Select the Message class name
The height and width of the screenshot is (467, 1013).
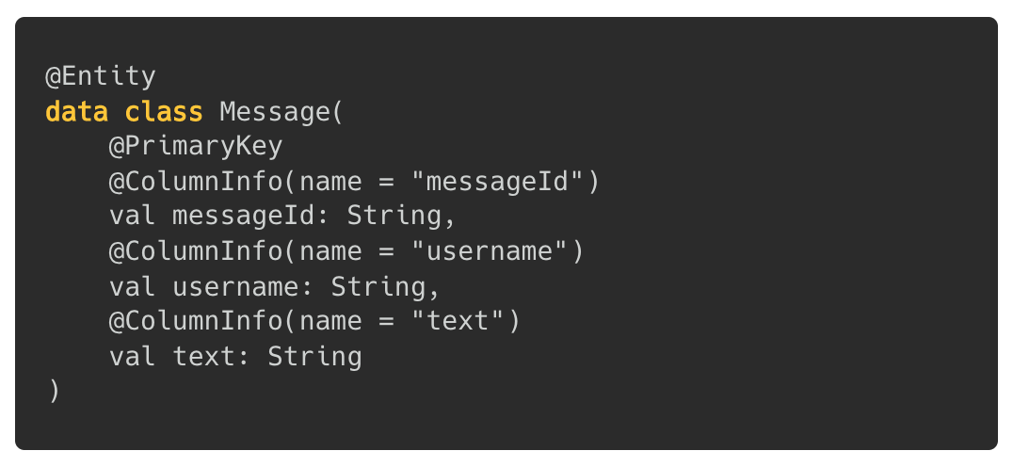275,112
